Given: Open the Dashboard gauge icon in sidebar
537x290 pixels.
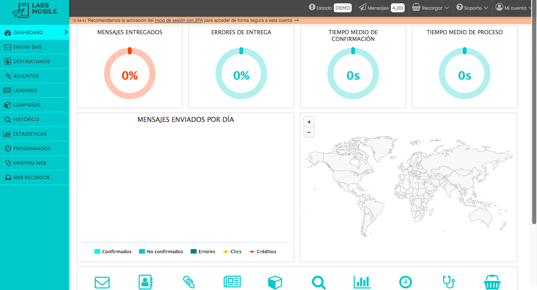Looking at the screenshot, I should 7,33.
